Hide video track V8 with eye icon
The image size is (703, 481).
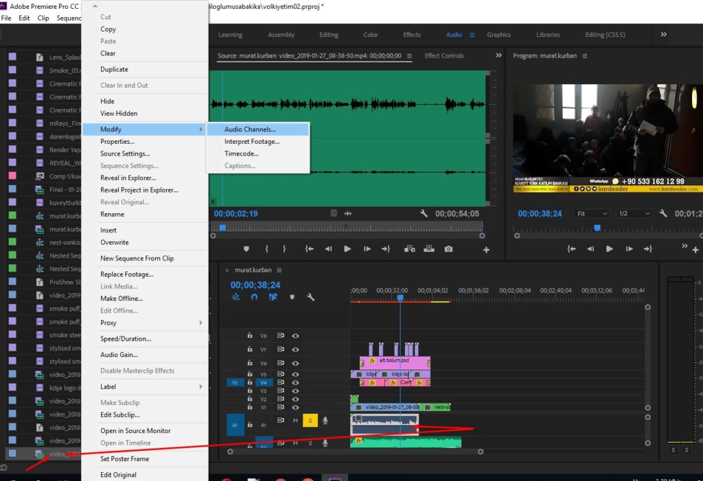click(x=295, y=336)
